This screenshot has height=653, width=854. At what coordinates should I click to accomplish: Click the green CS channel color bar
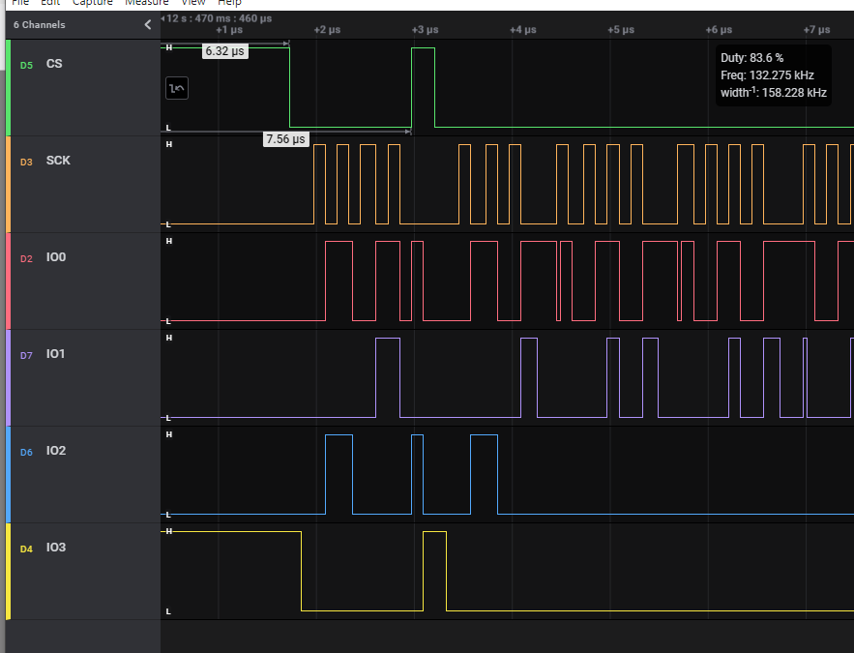tap(8, 87)
